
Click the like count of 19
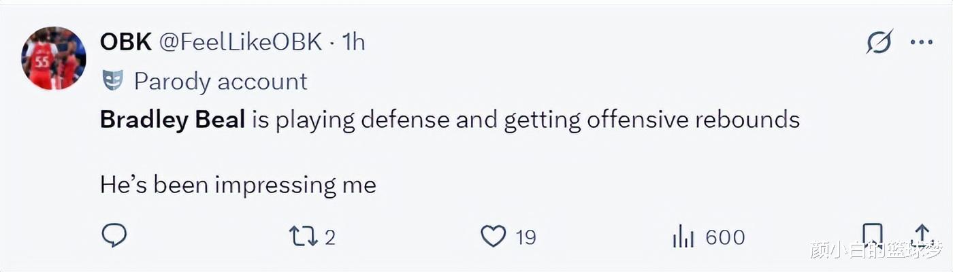coord(526,237)
